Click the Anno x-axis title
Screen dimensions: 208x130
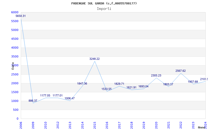(201, 127)
